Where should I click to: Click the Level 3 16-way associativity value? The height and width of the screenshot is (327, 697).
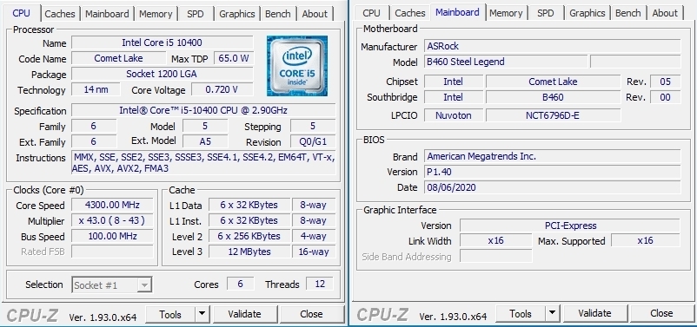tap(314, 252)
